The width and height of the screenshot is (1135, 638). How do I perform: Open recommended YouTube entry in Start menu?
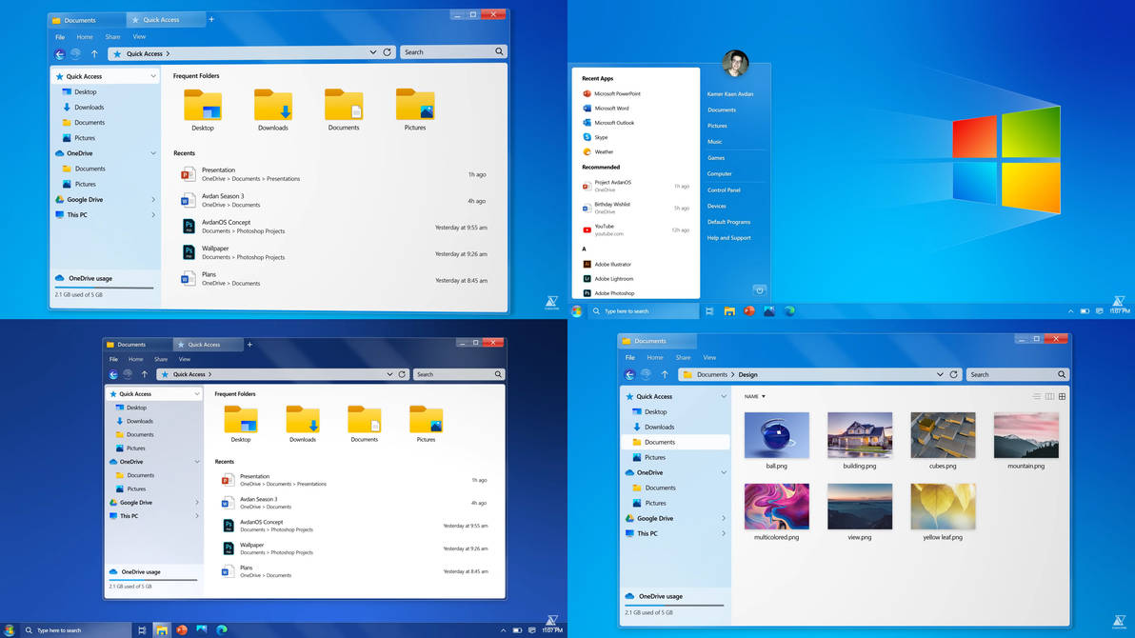(635, 229)
